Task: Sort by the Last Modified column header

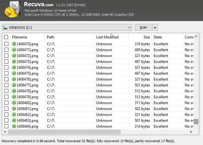Action: pos(107,37)
